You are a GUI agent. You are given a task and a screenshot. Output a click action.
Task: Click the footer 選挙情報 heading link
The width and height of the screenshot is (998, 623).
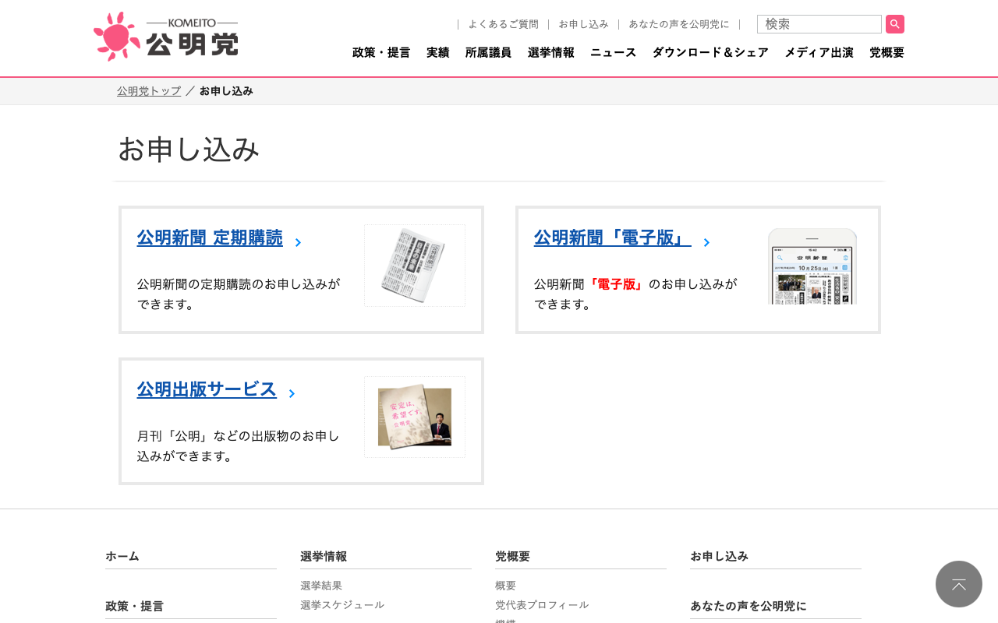pos(324,556)
